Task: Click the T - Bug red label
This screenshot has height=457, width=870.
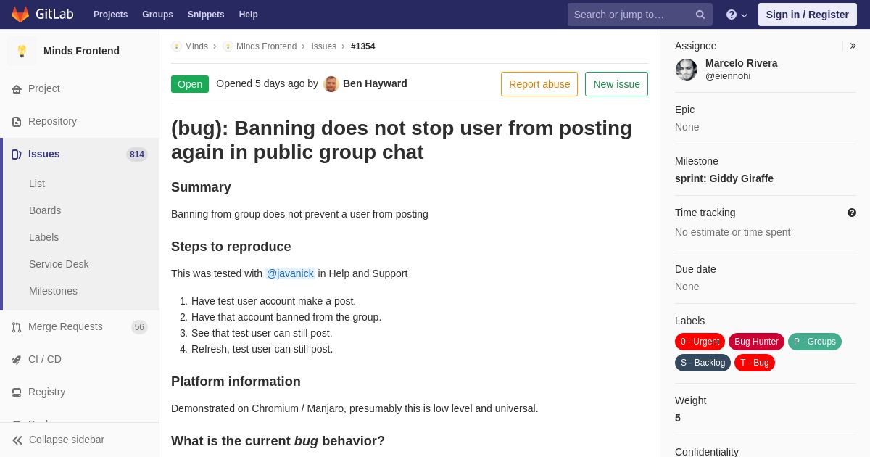Action: point(755,363)
